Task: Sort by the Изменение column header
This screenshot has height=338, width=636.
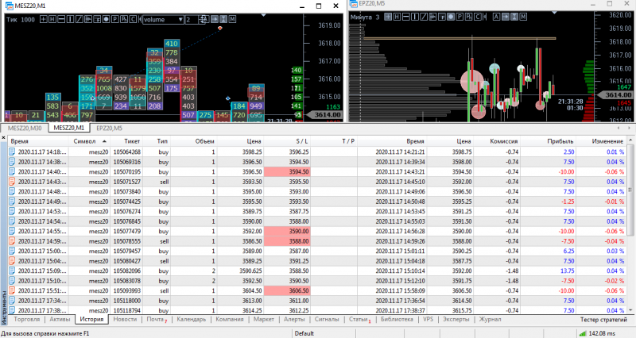Action: [x=601, y=141]
